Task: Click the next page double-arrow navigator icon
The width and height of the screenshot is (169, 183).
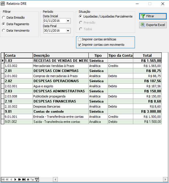Action: click(x=19, y=179)
